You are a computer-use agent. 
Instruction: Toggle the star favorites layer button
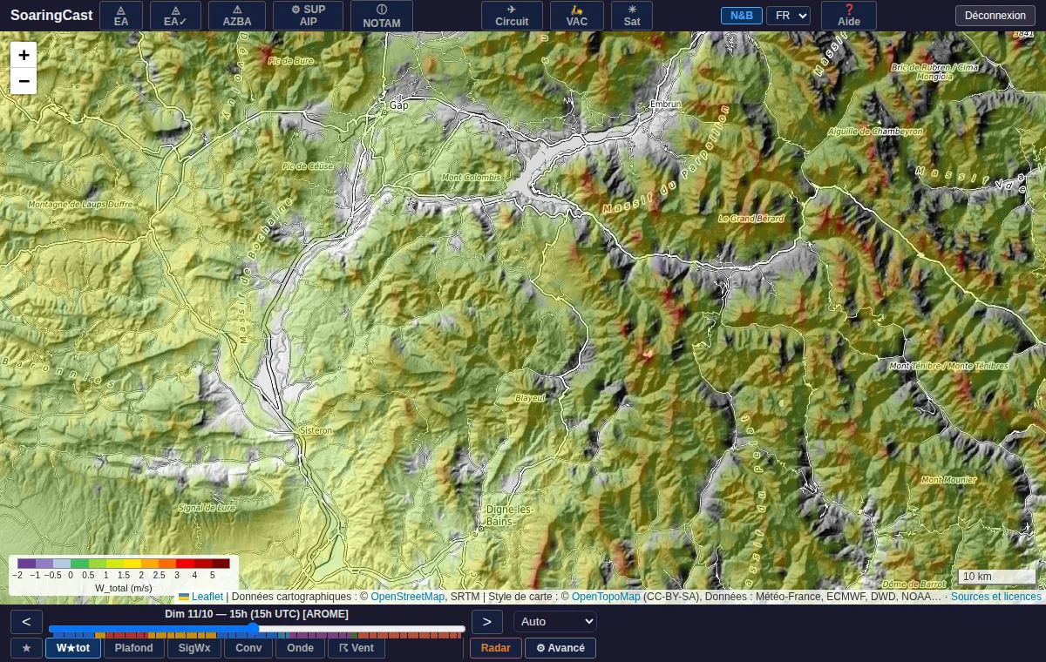26,648
